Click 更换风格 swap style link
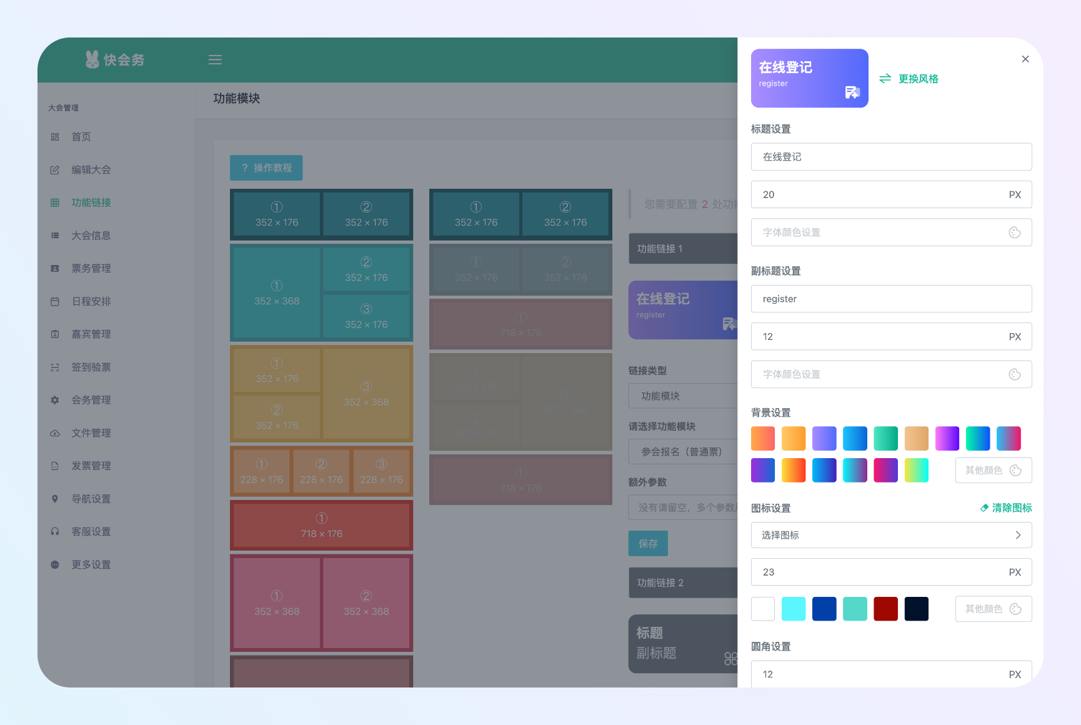 909,79
